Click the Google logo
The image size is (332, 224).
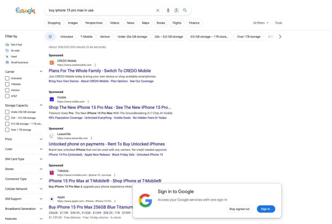tap(25, 11)
